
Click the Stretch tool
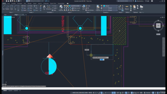coord(24,10)
